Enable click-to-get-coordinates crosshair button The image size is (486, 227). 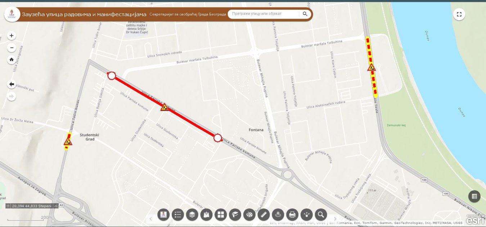pyautogui.click(x=8, y=206)
